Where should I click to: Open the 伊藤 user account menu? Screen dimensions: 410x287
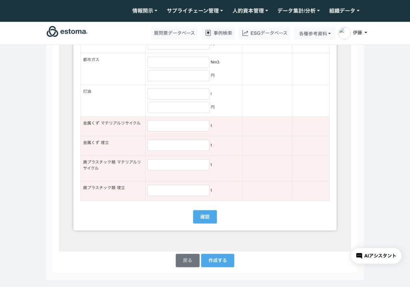tap(360, 33)
